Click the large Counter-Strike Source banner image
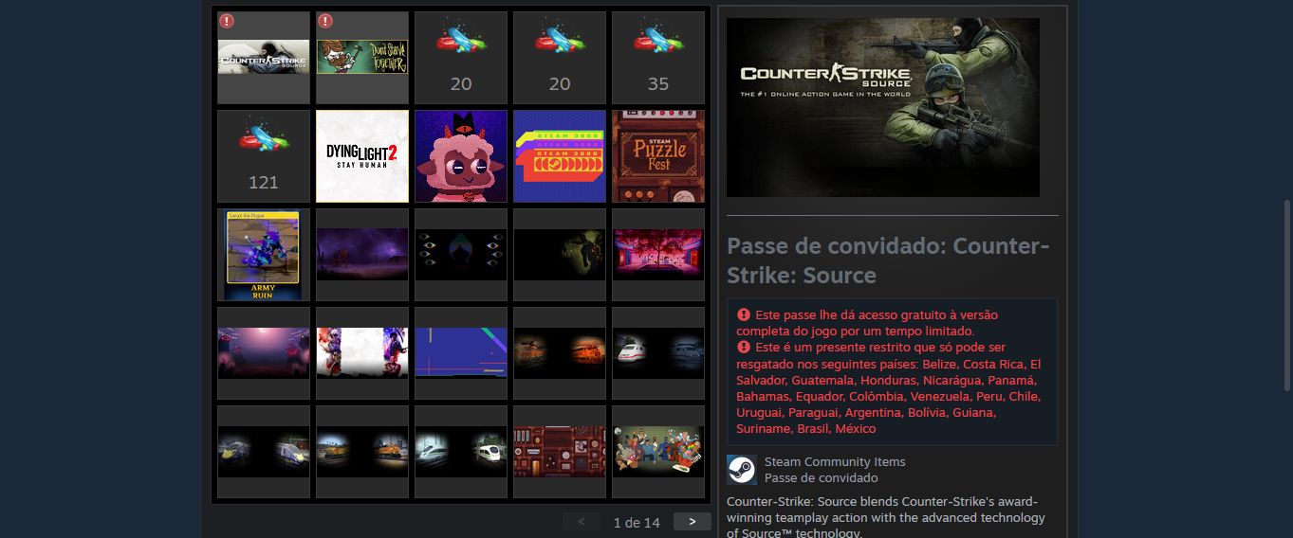The width and height of the screenshot is (1293, 538). pyautogui.click(x=883, y=107)
